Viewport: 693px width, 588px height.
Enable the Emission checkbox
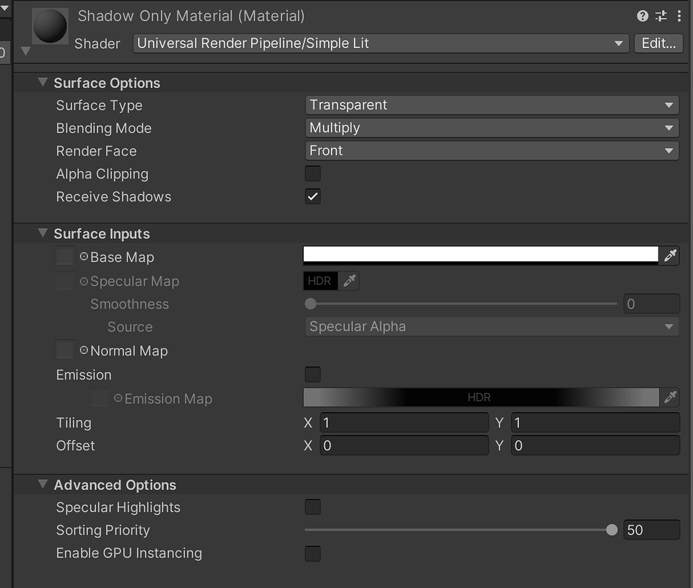click(x=313, y=374)
